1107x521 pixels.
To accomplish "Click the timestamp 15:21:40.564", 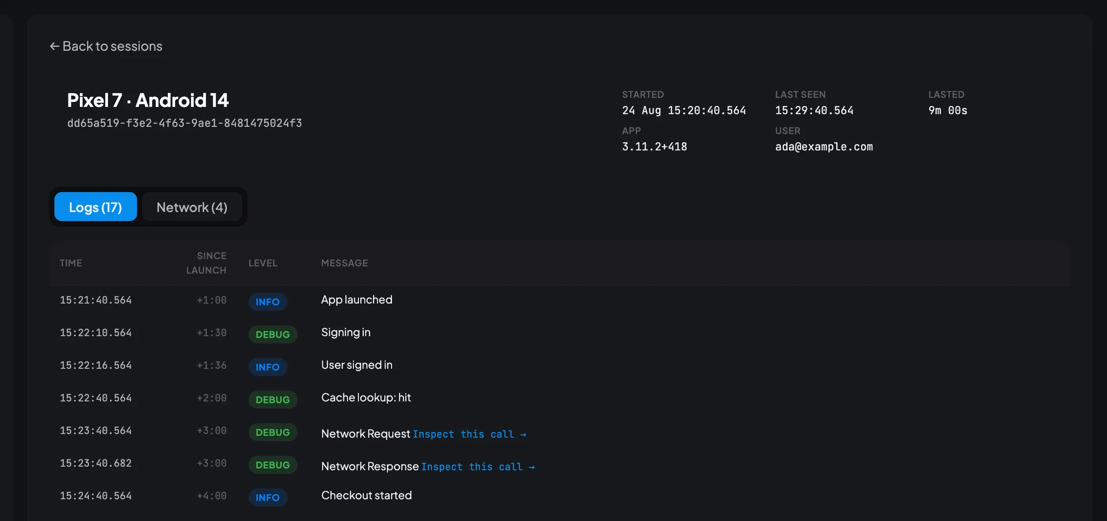I will (96, 300).
